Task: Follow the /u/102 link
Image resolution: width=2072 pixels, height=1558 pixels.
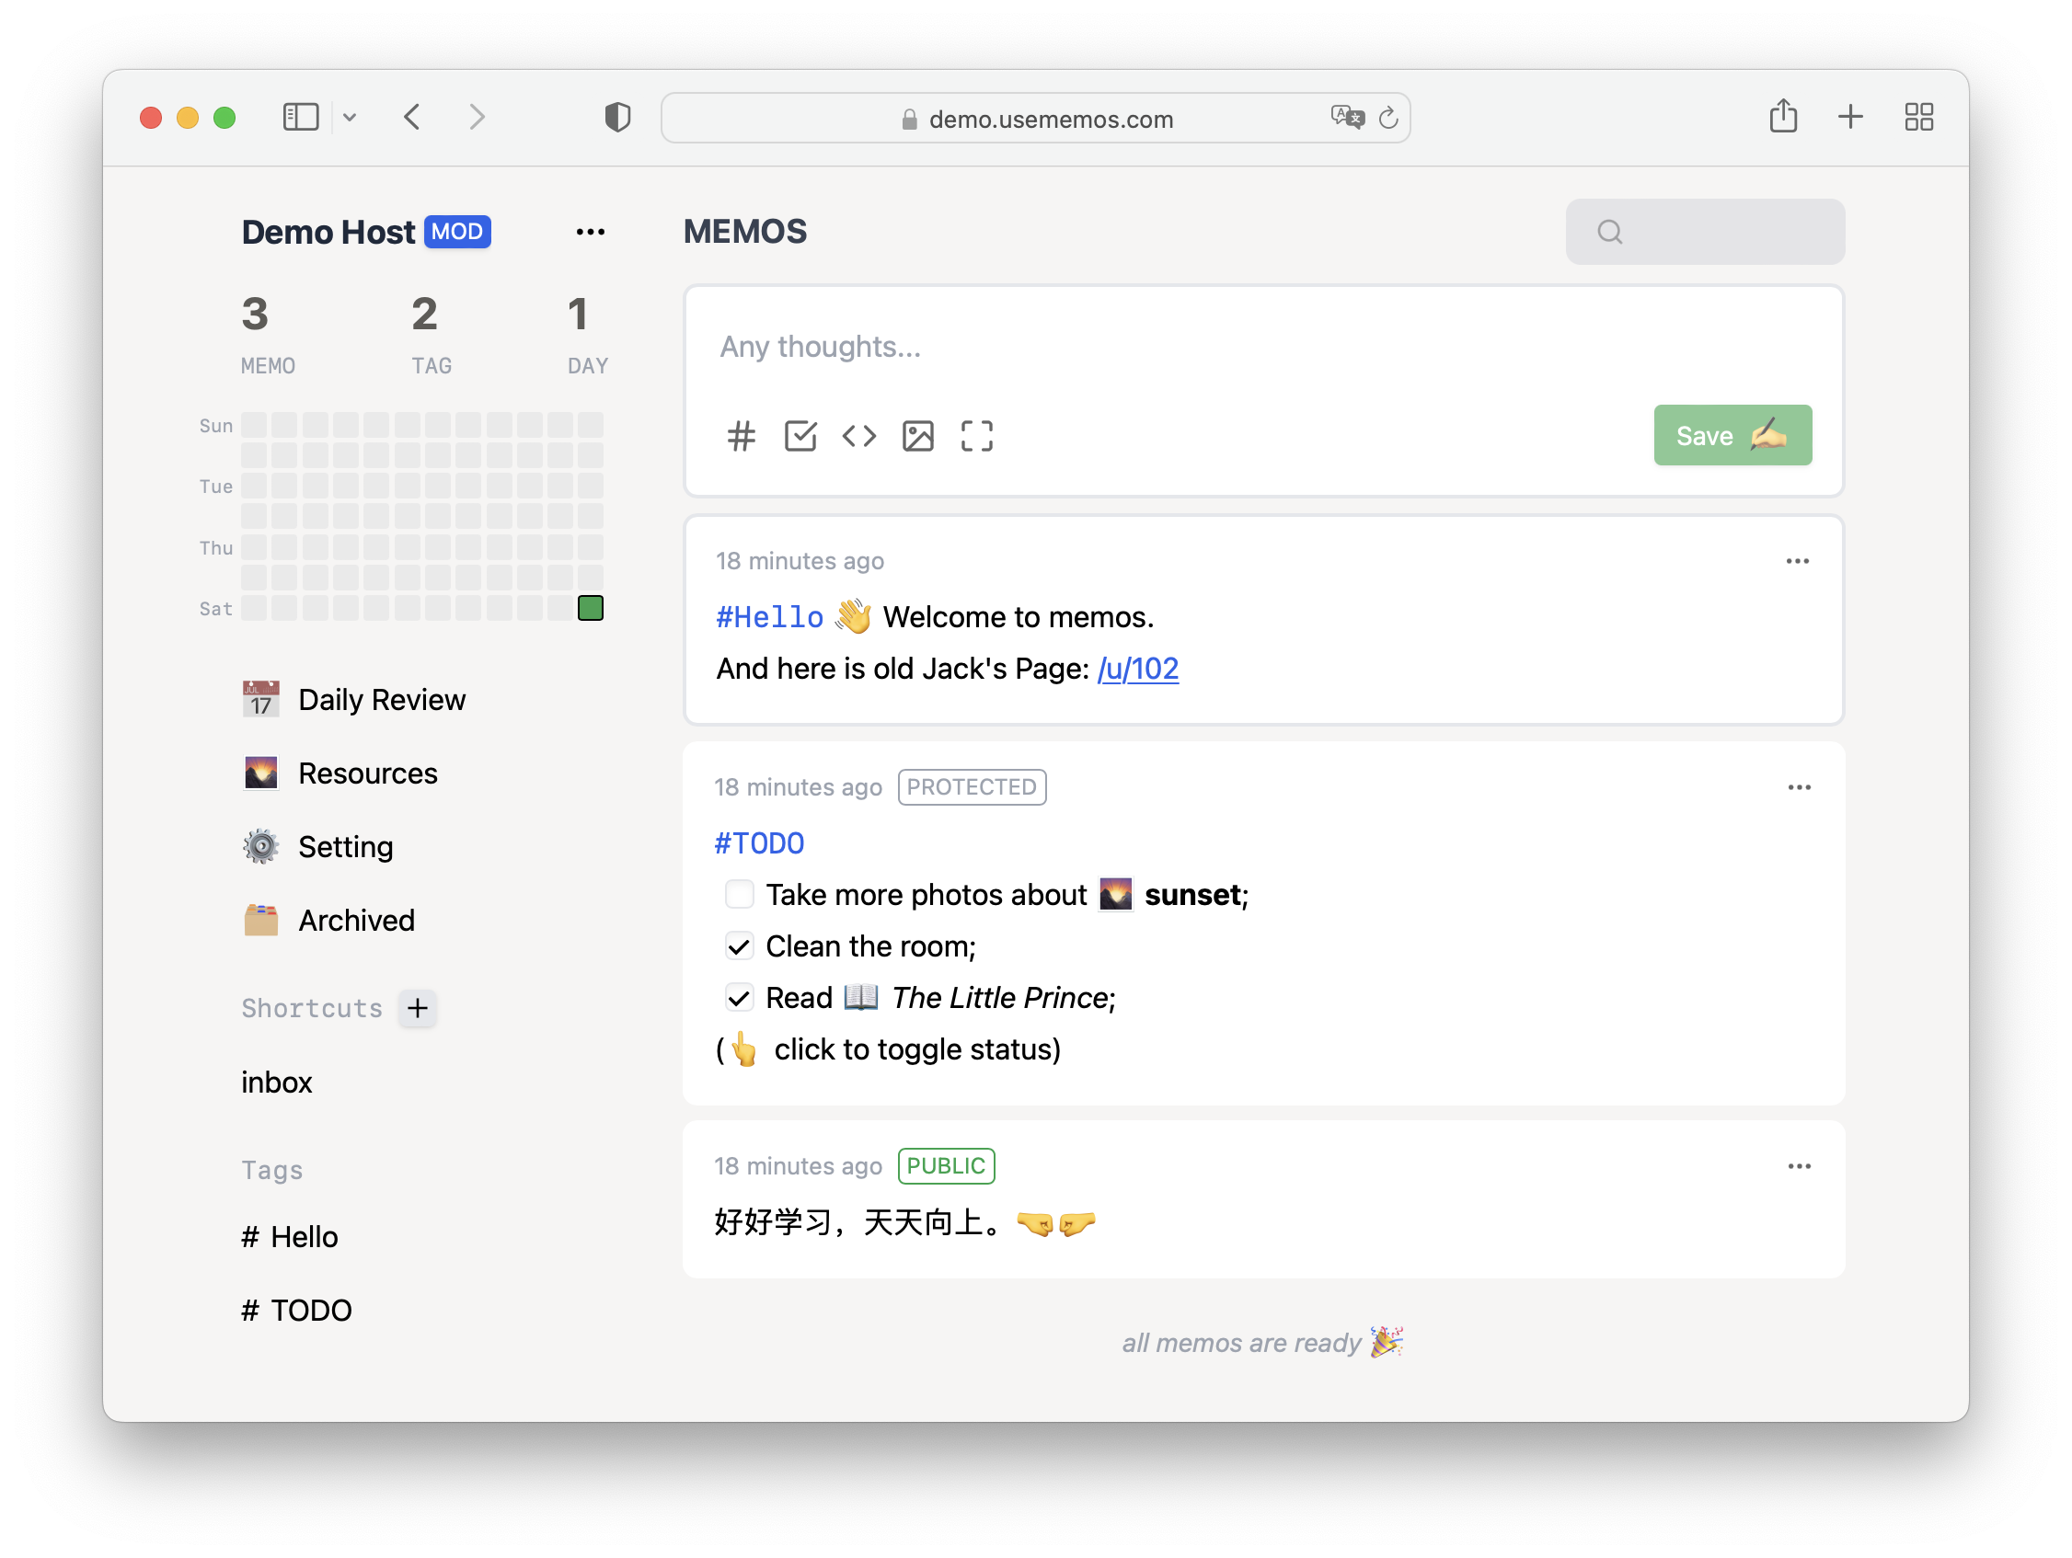Action: pos(1137,669)
